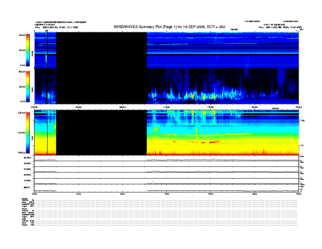Image resolution: width=322 pixels, height=249 pixels.
Task: Click the RAD1 heading in status table
Action: coord(25,209)
